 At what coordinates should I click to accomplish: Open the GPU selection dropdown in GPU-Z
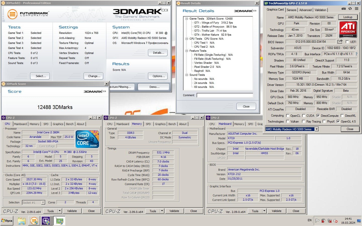pyautogui.click(x=316, y=129)
